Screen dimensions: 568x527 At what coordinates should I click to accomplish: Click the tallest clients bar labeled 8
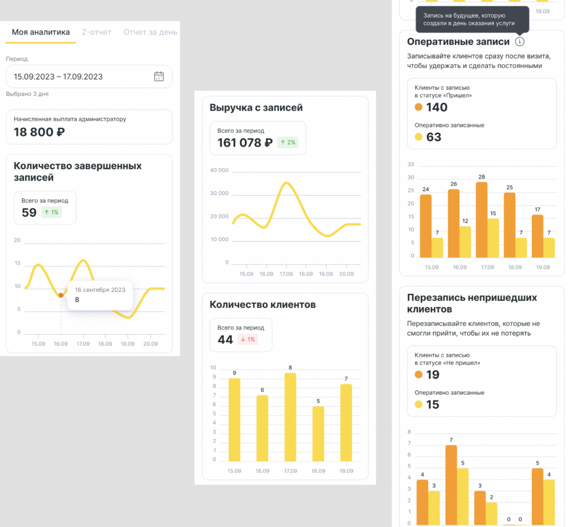tap(290, 417)
